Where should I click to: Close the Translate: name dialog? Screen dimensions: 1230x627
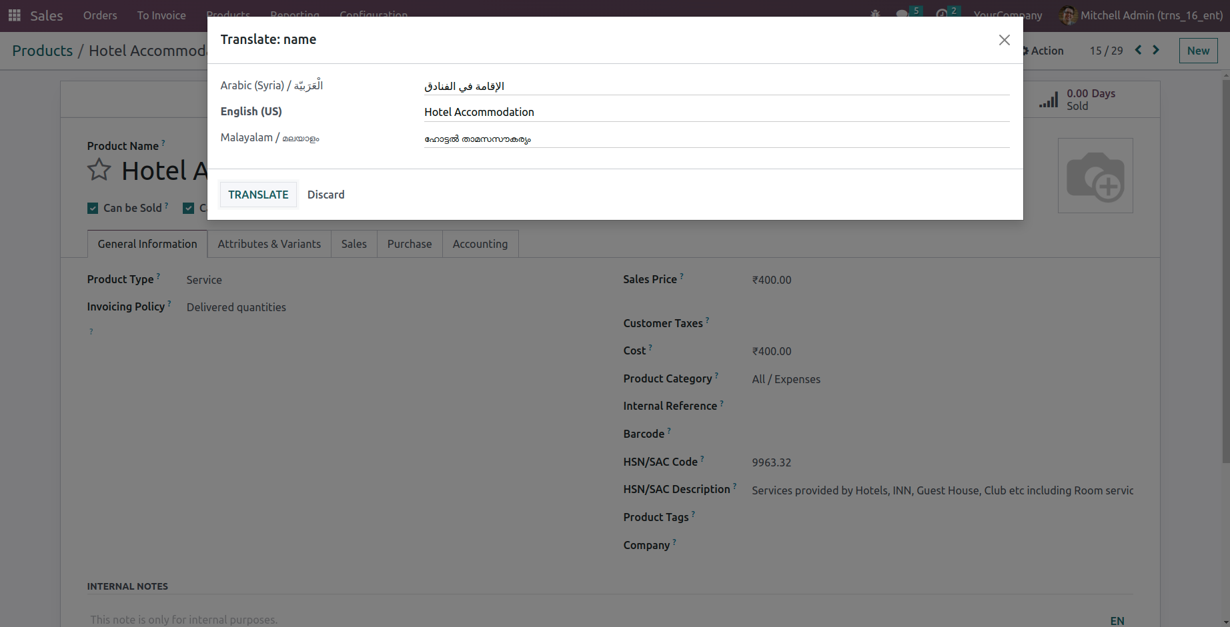[x=1004, y=40]
